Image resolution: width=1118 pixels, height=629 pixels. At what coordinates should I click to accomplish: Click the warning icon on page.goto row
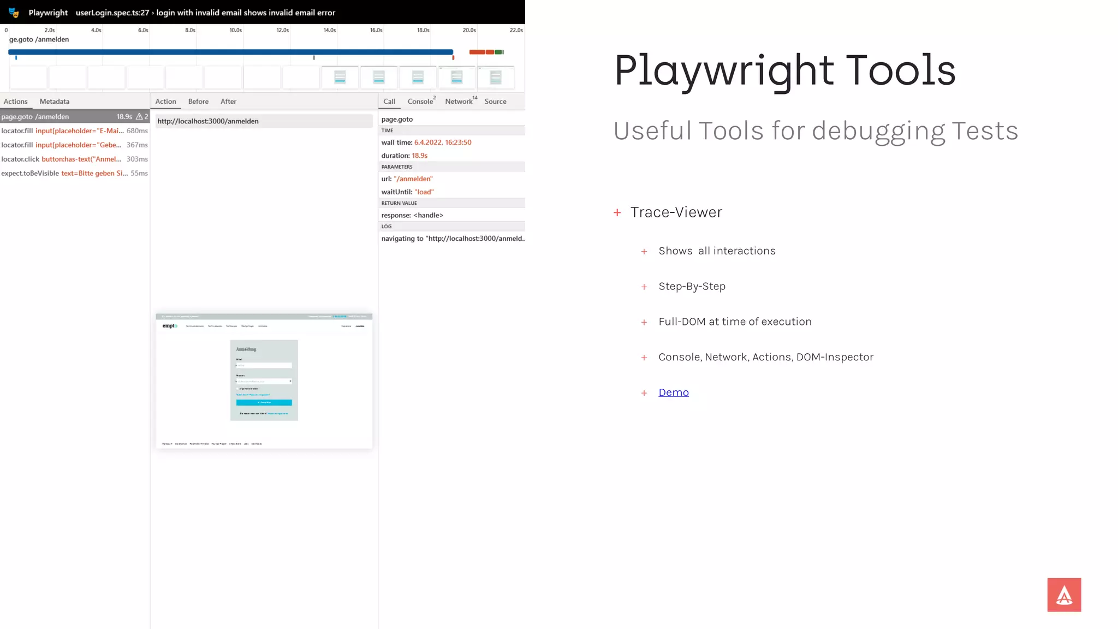click(x=139, y=116)
